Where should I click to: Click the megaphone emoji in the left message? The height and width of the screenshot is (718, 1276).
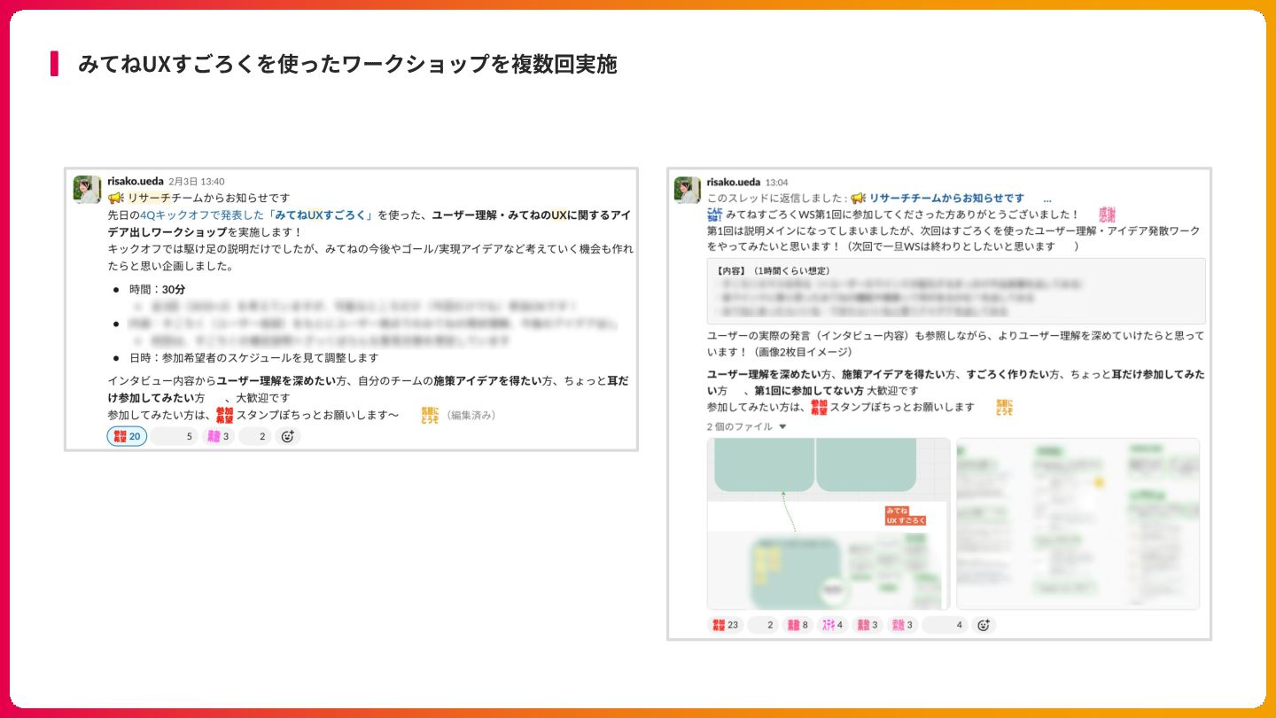116,198
